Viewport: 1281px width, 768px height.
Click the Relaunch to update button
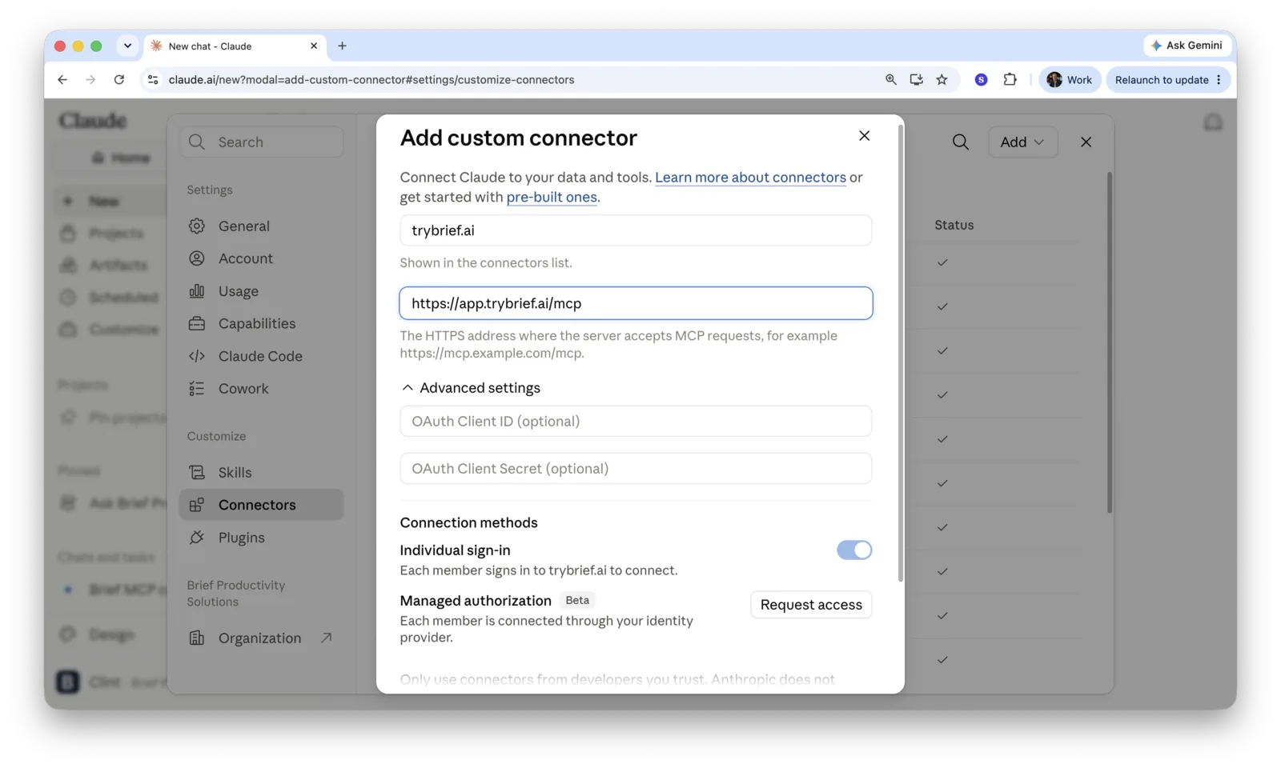1168,79
